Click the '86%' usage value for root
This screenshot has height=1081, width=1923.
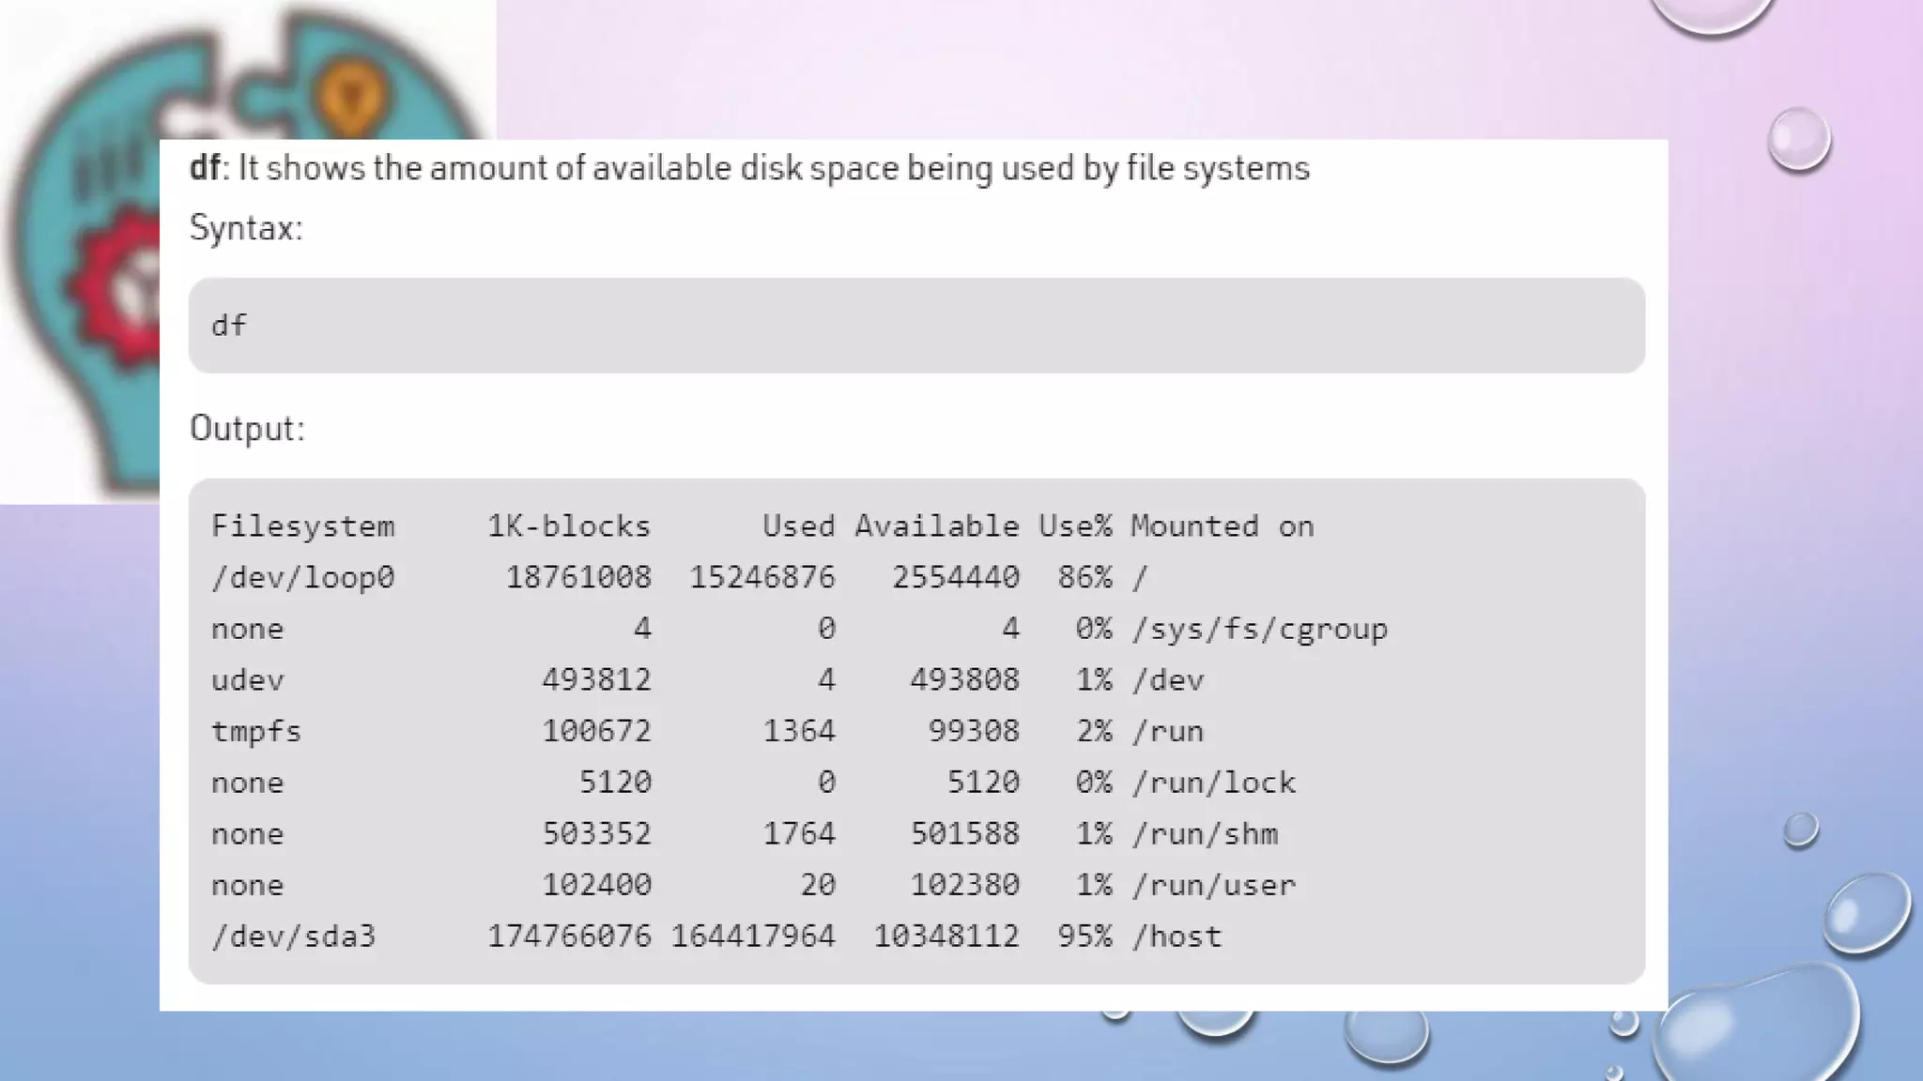tap(1085, 577)
